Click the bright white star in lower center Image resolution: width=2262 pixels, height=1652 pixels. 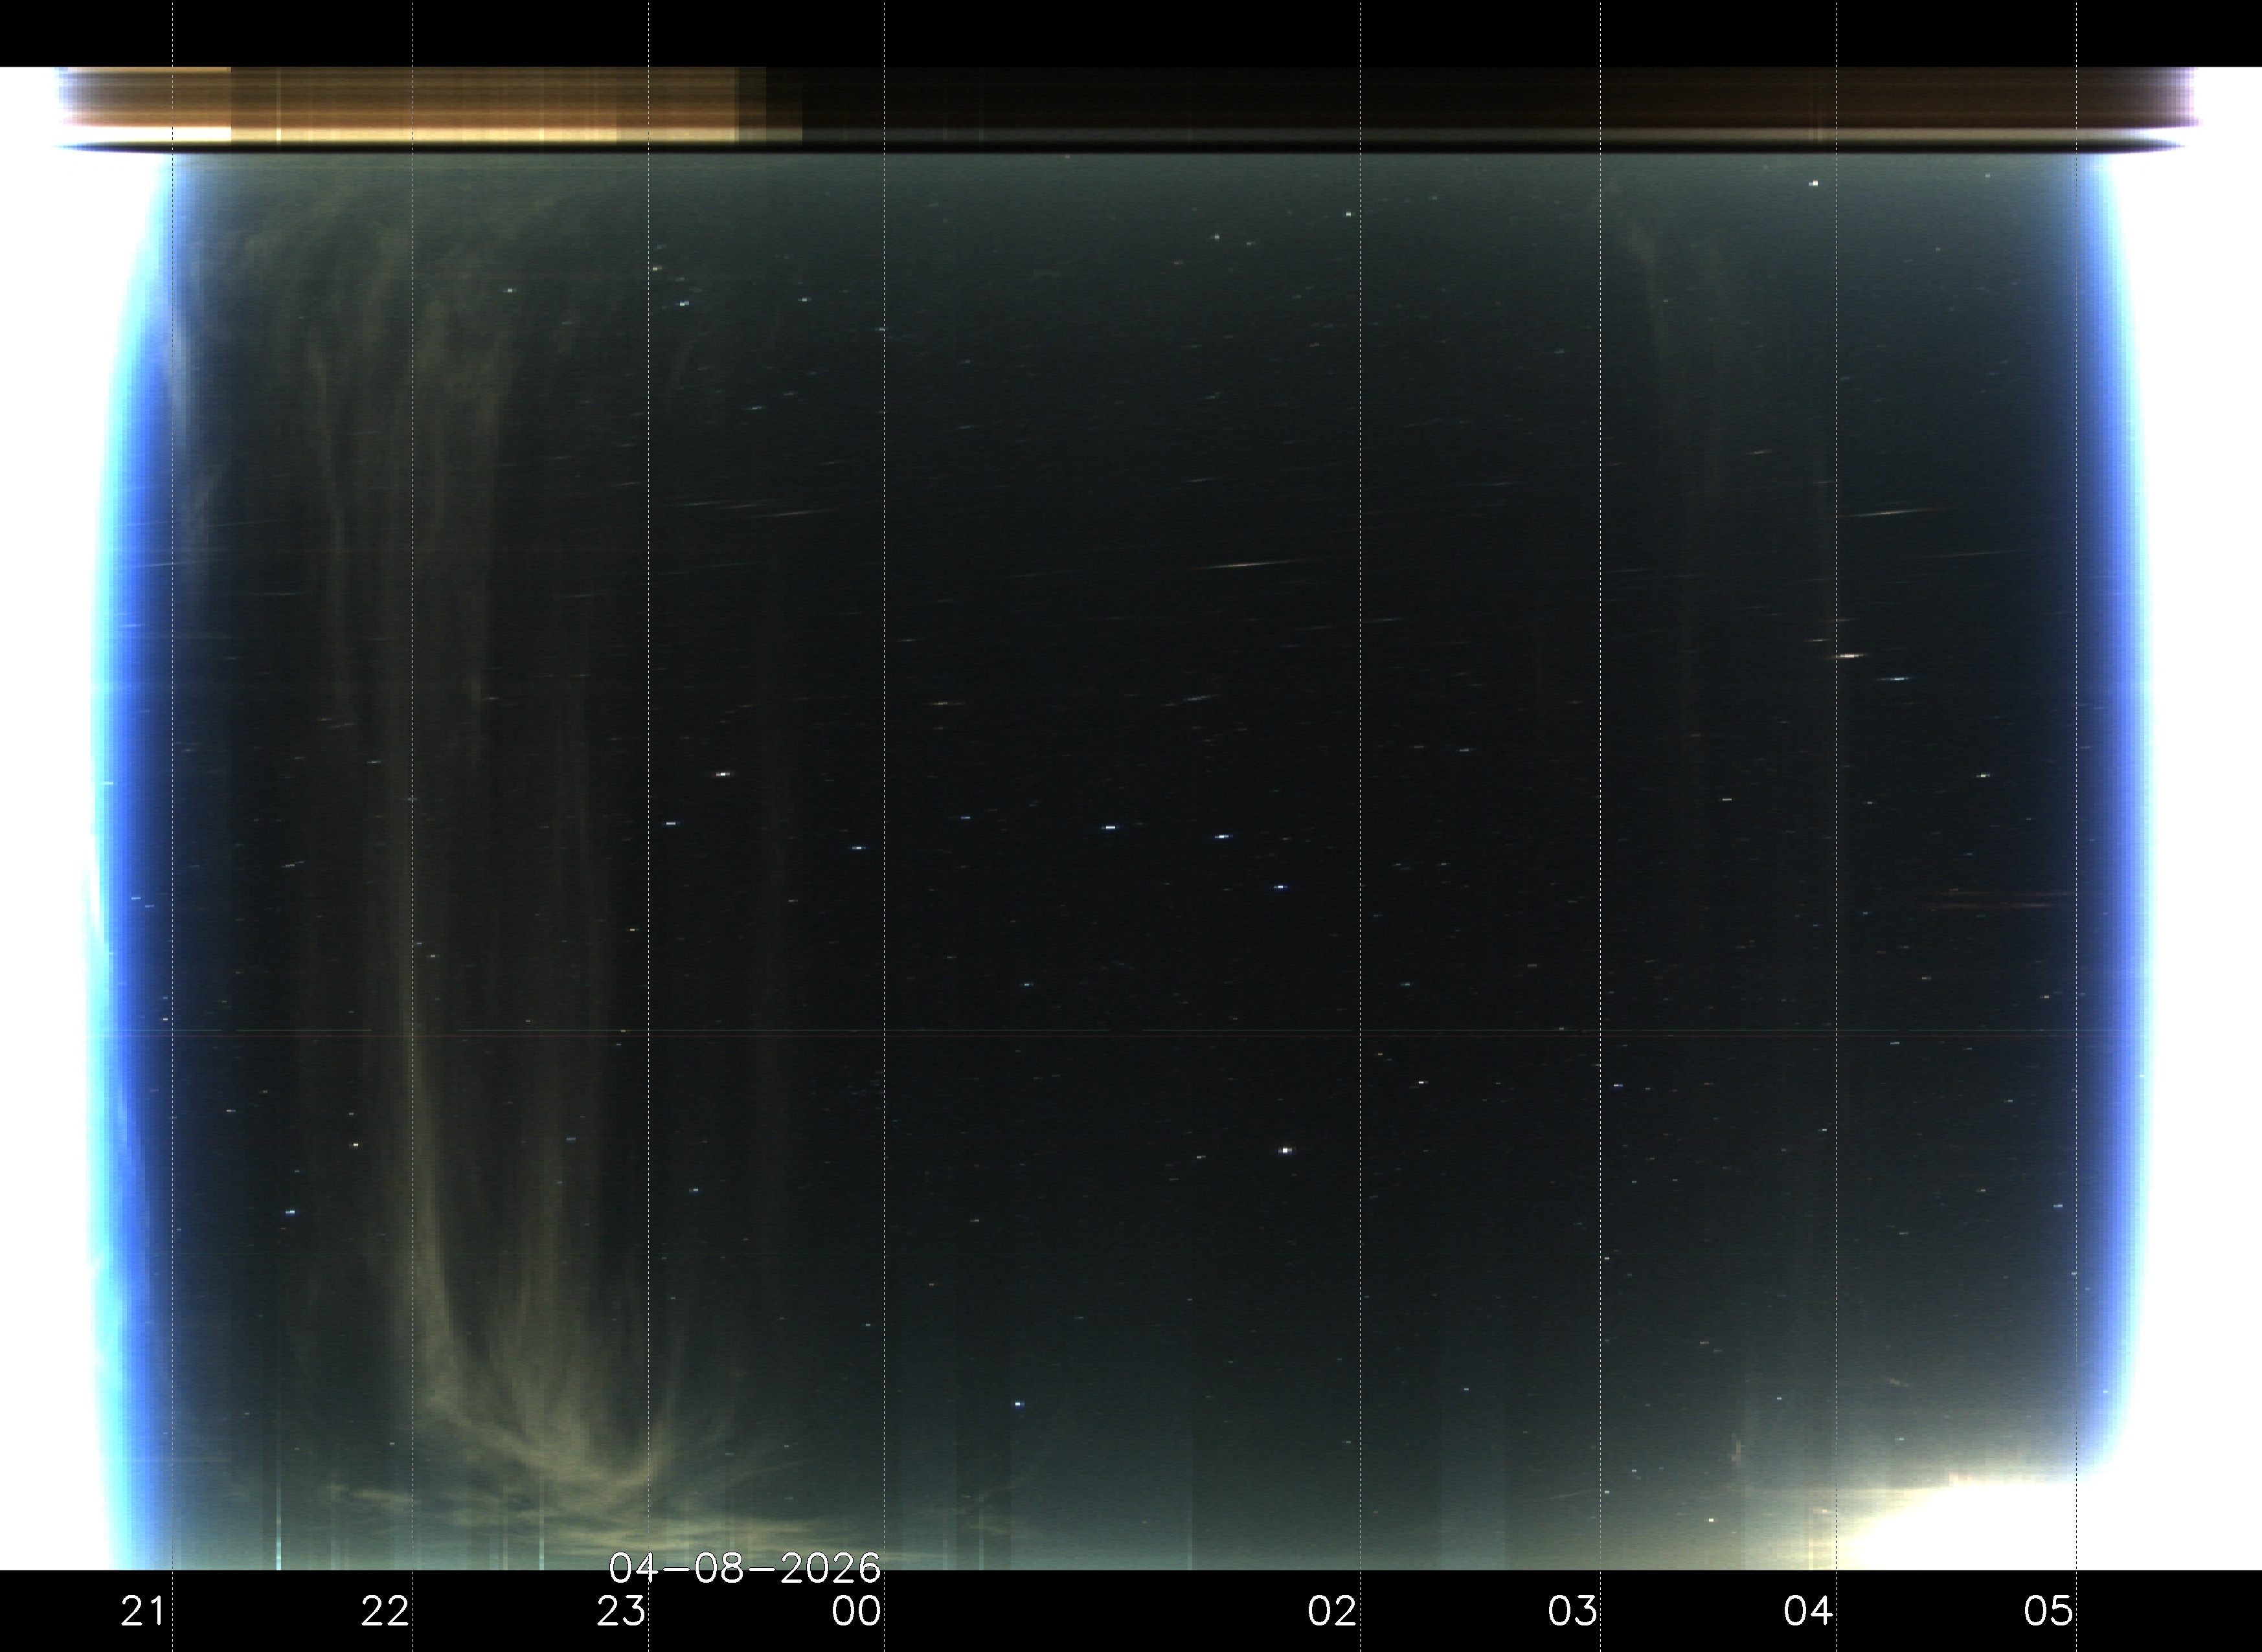coord(1285,1151)
